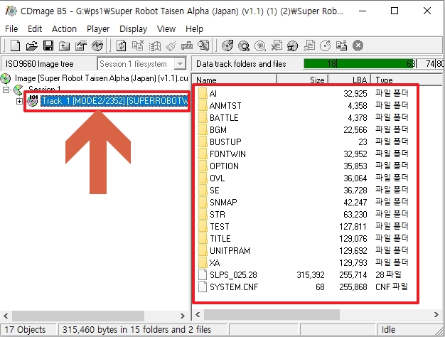Viewport: 445px width, 337px height.
Task: Click the CDmage app icon in title bar
Action: pyautogui.click(x=11, y=11)
